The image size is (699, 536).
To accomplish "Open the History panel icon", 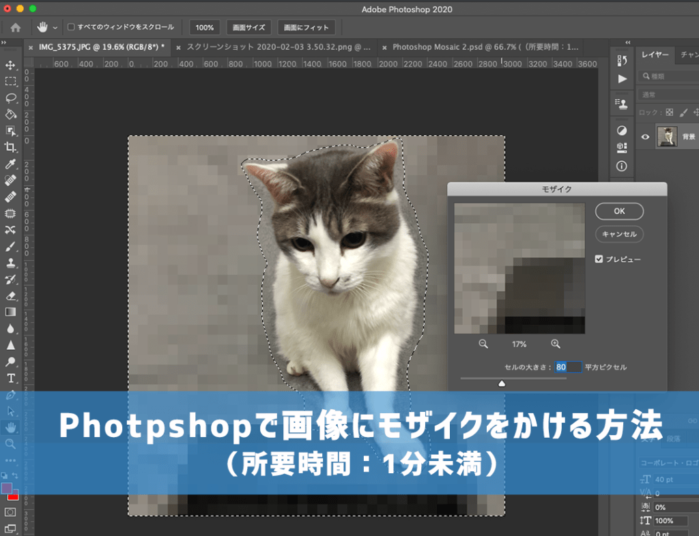I will (x=622, y=61).
